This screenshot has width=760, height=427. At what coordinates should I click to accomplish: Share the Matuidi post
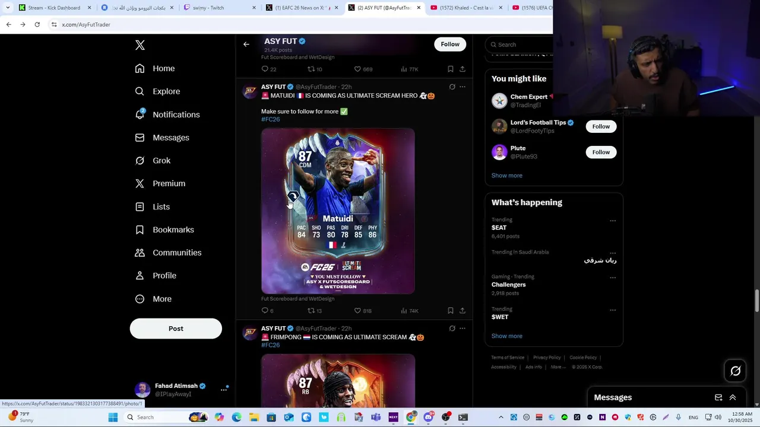click(463, 311)
